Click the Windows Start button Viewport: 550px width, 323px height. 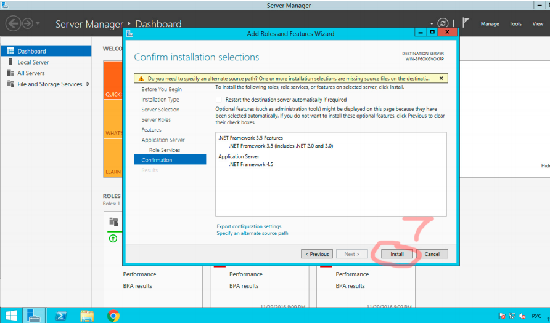[11, 316]
